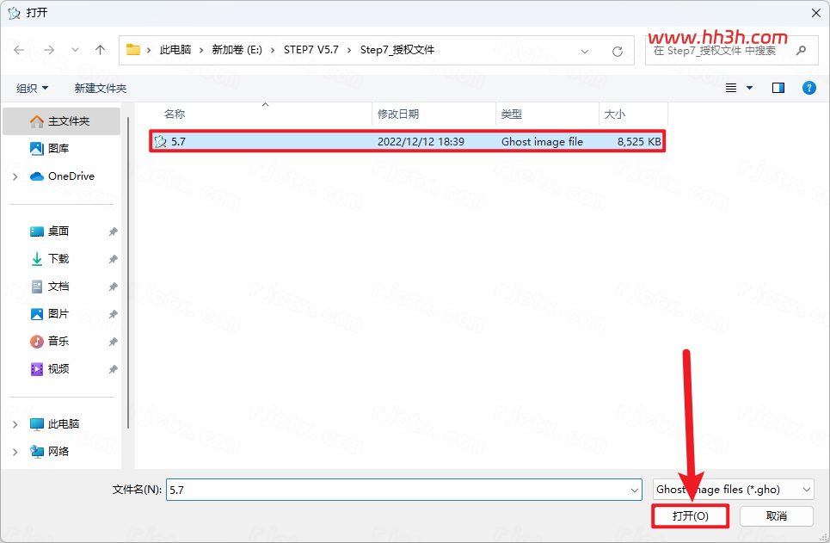Click the Ghost image file type cell
Image resolution: width=830 pixels, height=543 pixels.
542,141
